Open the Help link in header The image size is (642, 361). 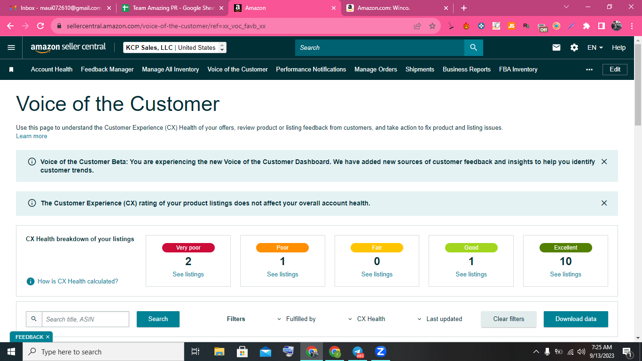619,47
